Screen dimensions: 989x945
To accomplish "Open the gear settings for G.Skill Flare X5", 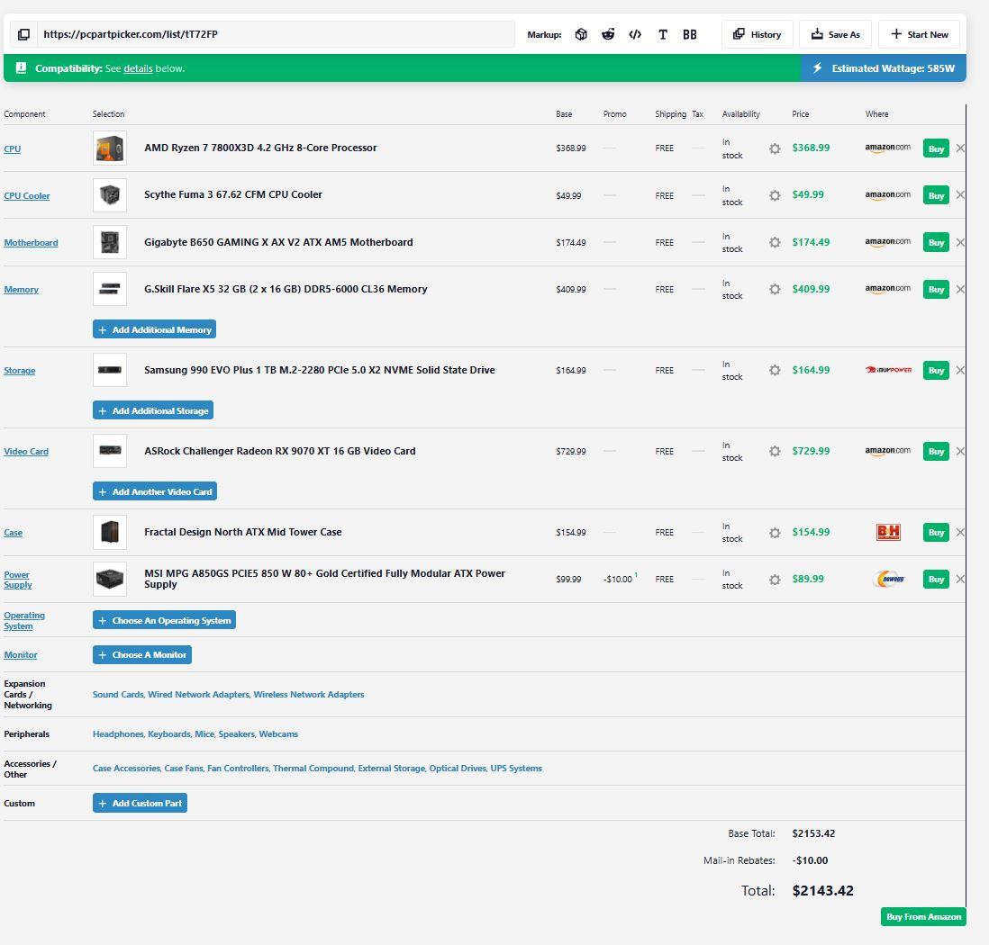I will (775, 289).
